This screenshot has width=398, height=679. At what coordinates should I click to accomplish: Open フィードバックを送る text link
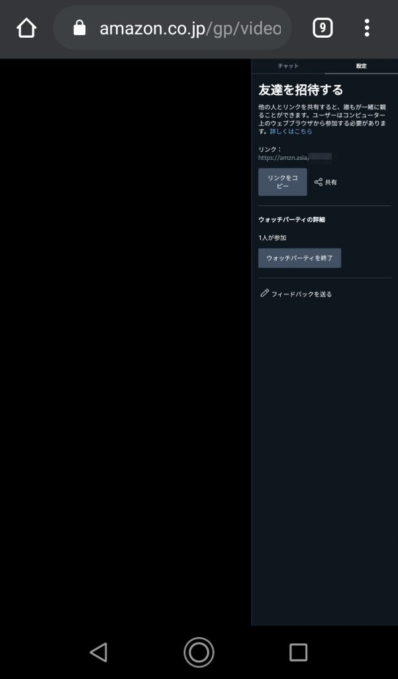(x=301, y=294)
